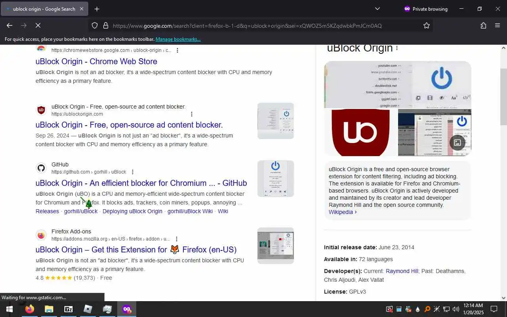Screen dimensions: 507x317
Task: Open thumbnail beside Firefox Add-ons result
Action: (276, 246)
